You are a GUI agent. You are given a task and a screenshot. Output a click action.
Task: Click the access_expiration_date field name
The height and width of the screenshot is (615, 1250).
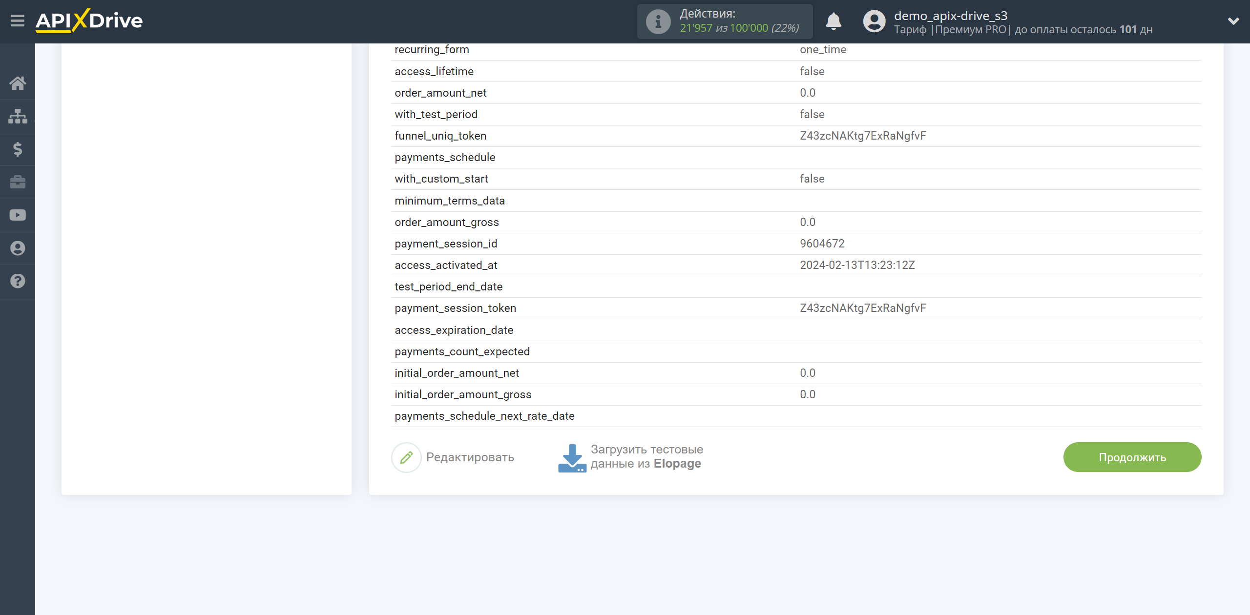pos(454,330)
